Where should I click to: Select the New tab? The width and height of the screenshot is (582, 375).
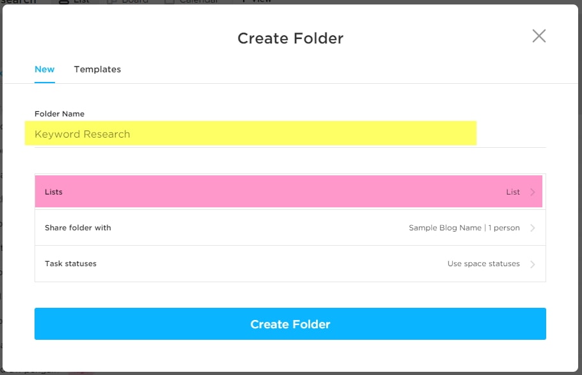(45, 69)
